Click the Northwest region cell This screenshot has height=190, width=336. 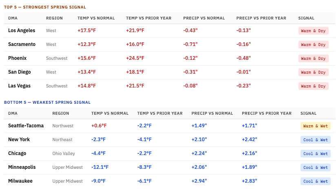click(x=63, y=126)
